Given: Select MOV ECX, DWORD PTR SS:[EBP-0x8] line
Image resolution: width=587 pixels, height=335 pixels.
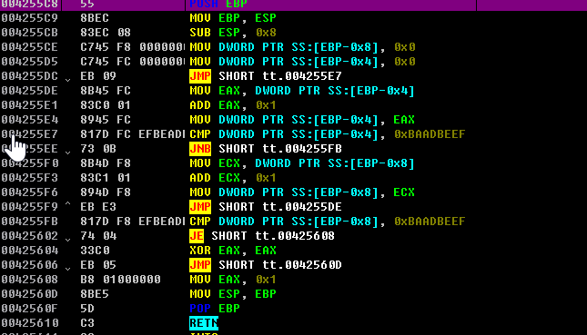Looking at the screenshot, I should pyautogui.click(x=302, y=163).
